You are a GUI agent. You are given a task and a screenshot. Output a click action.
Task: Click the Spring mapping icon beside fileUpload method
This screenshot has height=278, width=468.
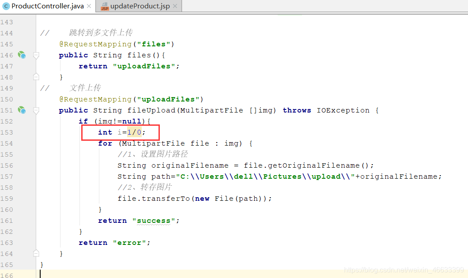click(x=21, y=110)
